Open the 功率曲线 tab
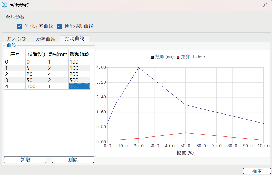 (46, 39)
